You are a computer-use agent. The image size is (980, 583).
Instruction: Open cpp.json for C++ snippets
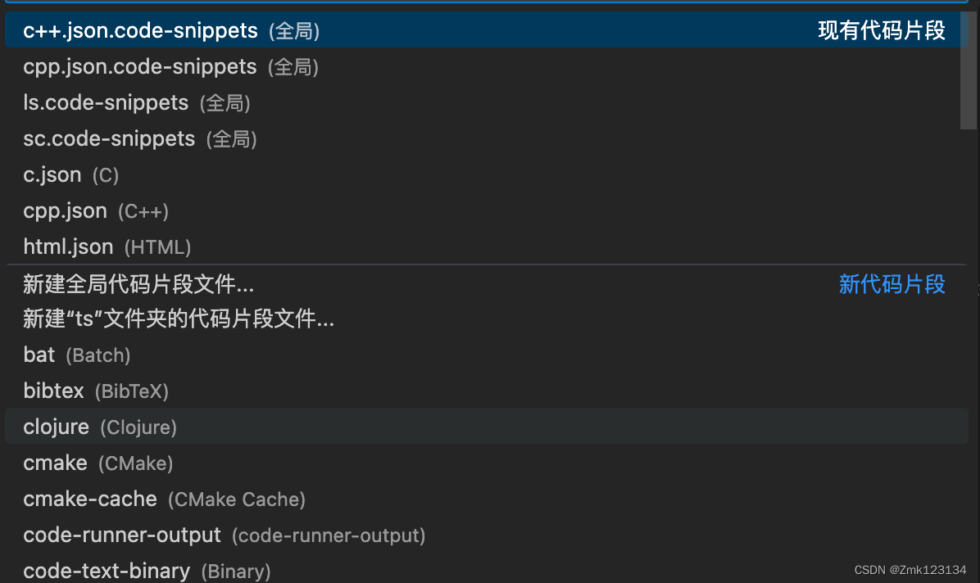tap(65, 210)
